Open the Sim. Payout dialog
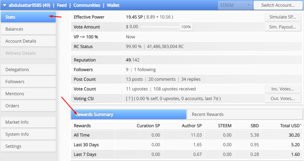This screenshot has width=304, height=161. 283,27
